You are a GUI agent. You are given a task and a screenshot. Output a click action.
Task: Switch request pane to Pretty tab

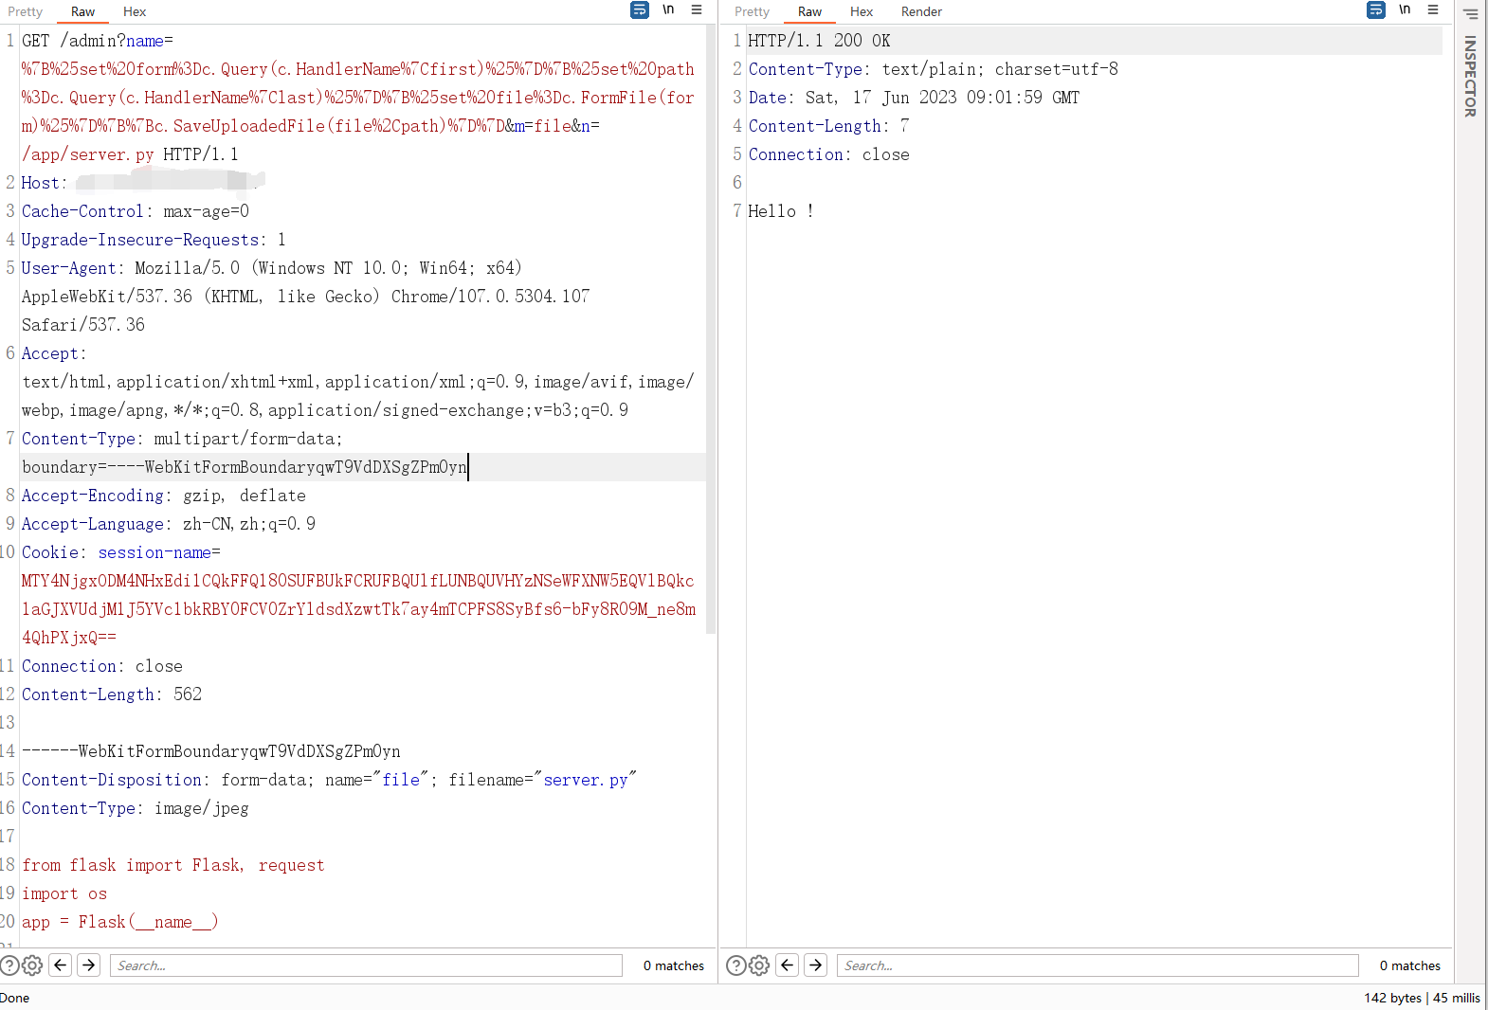point(26,11)
